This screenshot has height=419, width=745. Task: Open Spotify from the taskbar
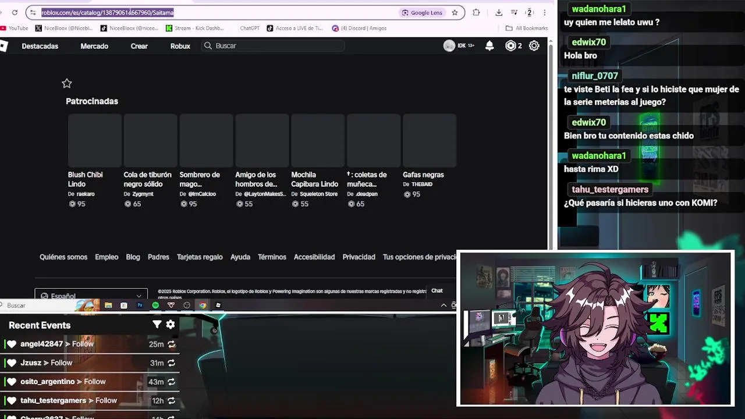155,305
